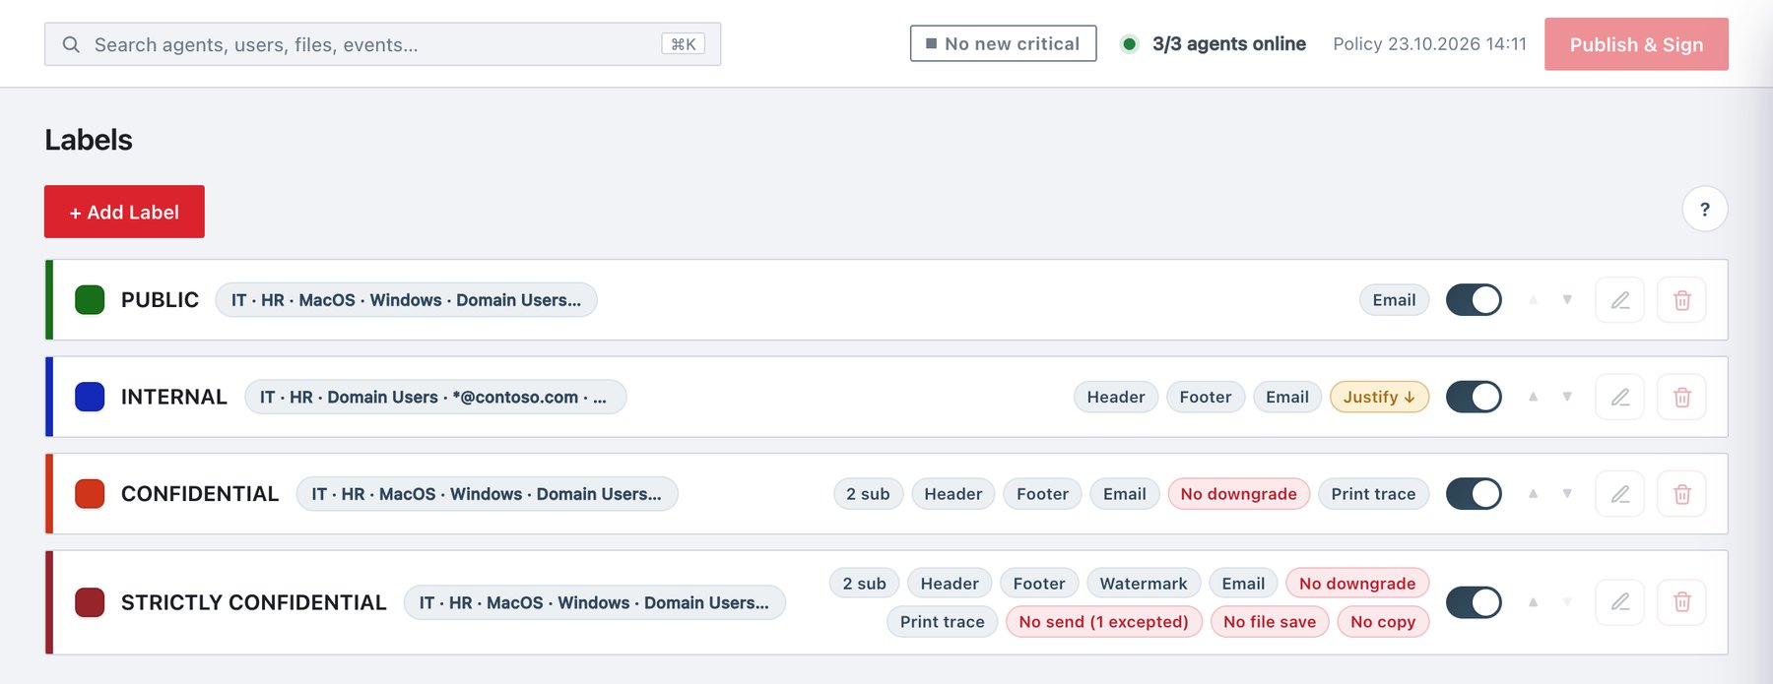
Task: Click the INTERNAL label name
Action: click(x=174, y=397)
